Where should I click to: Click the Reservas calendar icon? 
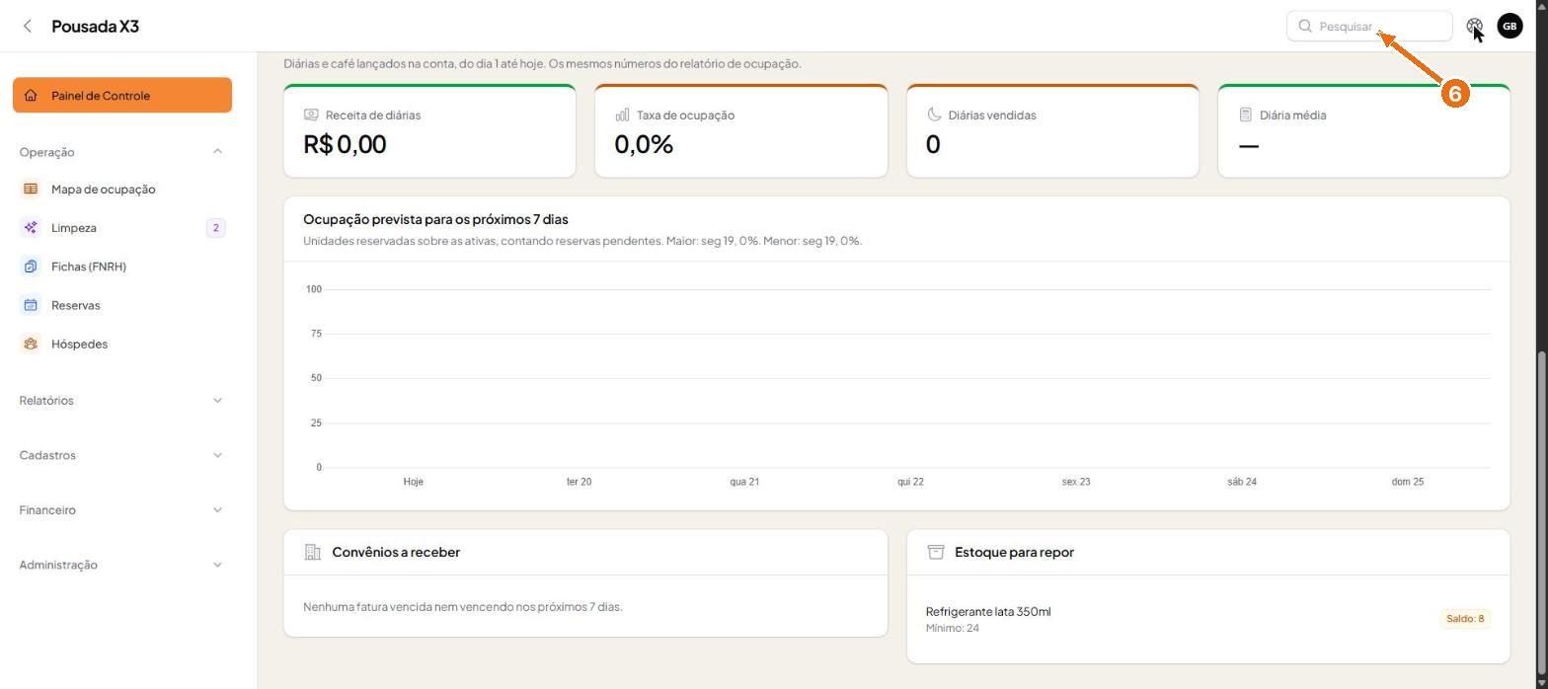31,305
